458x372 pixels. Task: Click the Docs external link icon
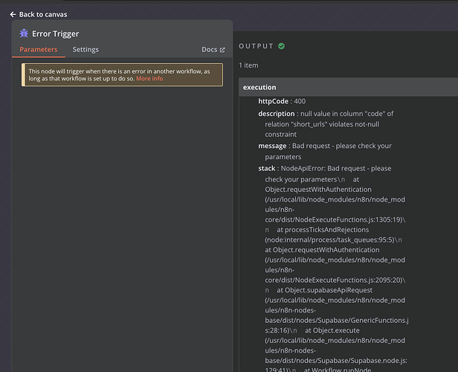coord(222,50)
